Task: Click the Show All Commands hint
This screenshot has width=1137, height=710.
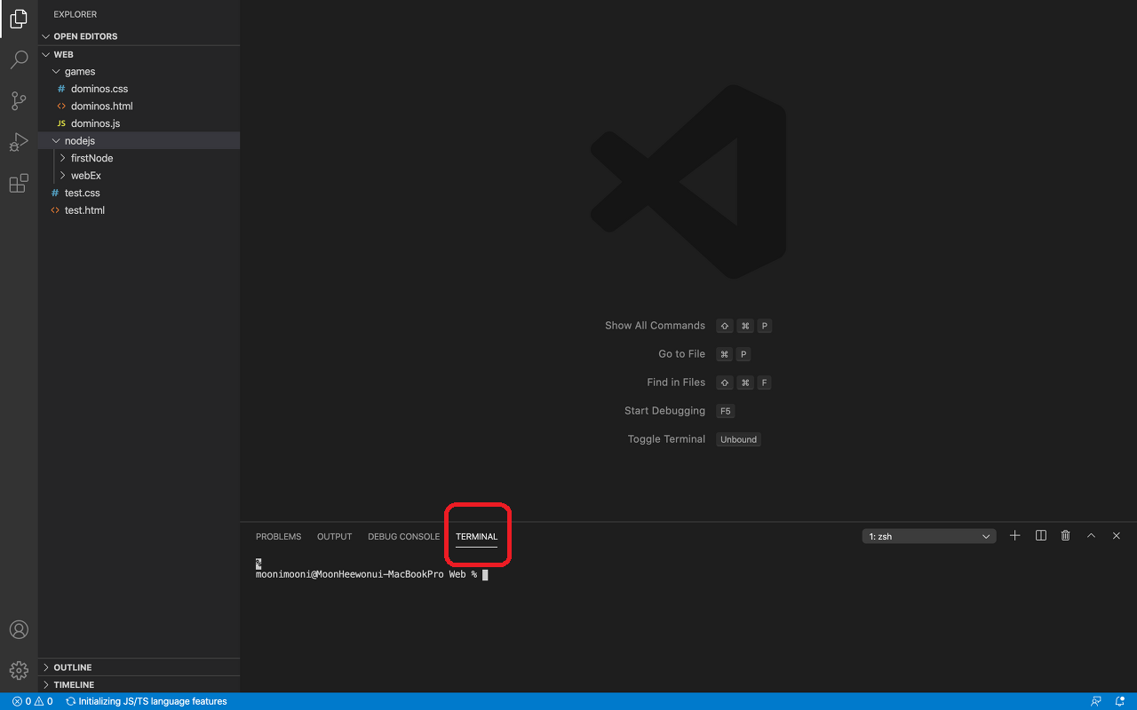Action: point(655,326)
